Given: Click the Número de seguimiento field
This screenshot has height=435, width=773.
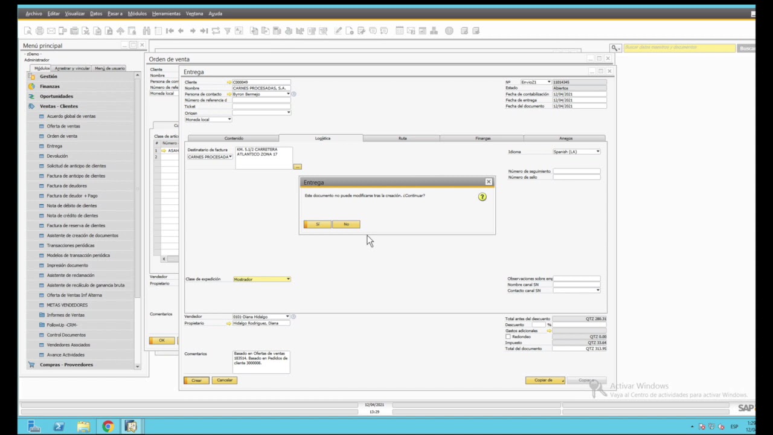Looking at the screenshot, I should [x=577, y=171].
